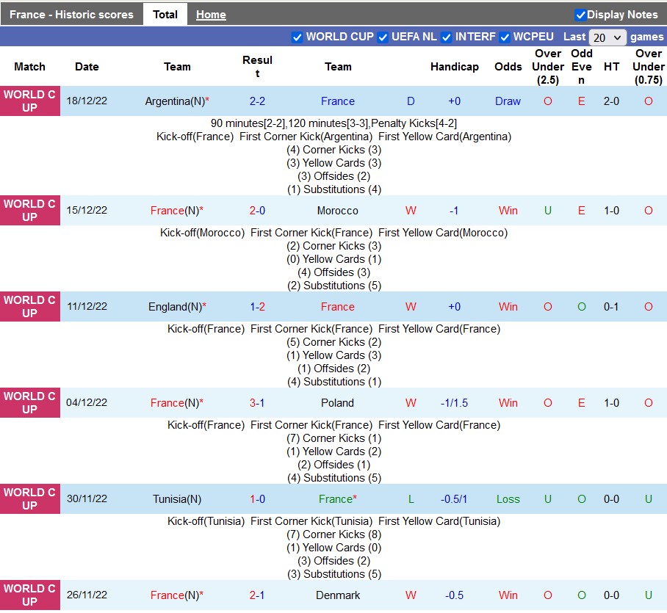The height and width of the screenshot is (613, 667).
Task: Disable the UEFA NL filter checkbox
Action: (x=383, y=37)
